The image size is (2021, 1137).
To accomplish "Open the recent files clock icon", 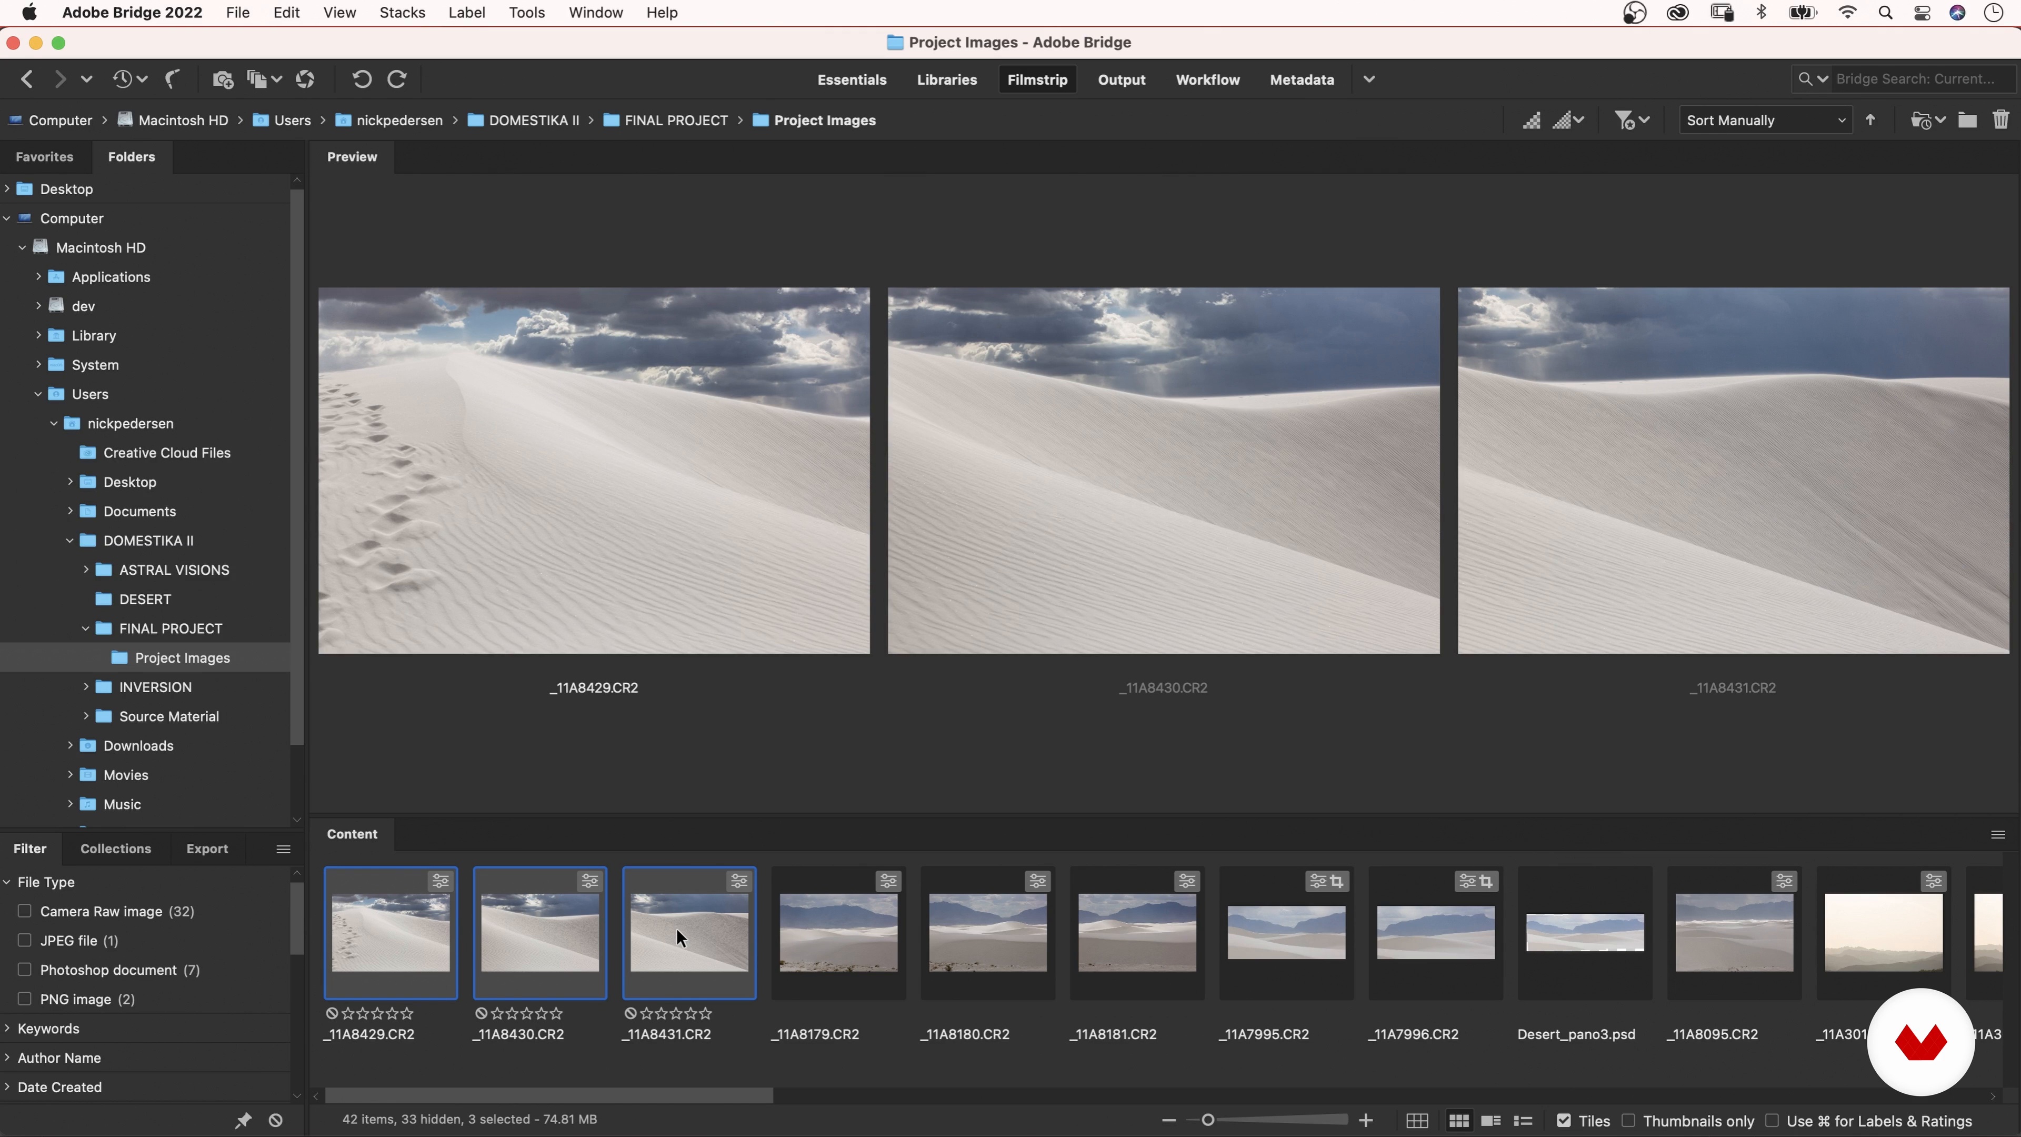I will pyautogui.click(x=123, y=79).
